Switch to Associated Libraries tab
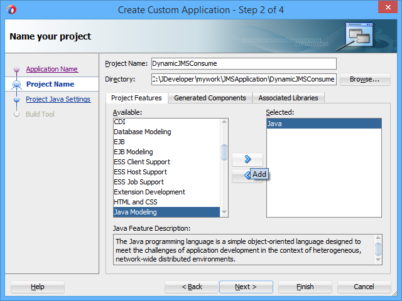Screen dimensions: 402x301 click(x=288, y=98)
